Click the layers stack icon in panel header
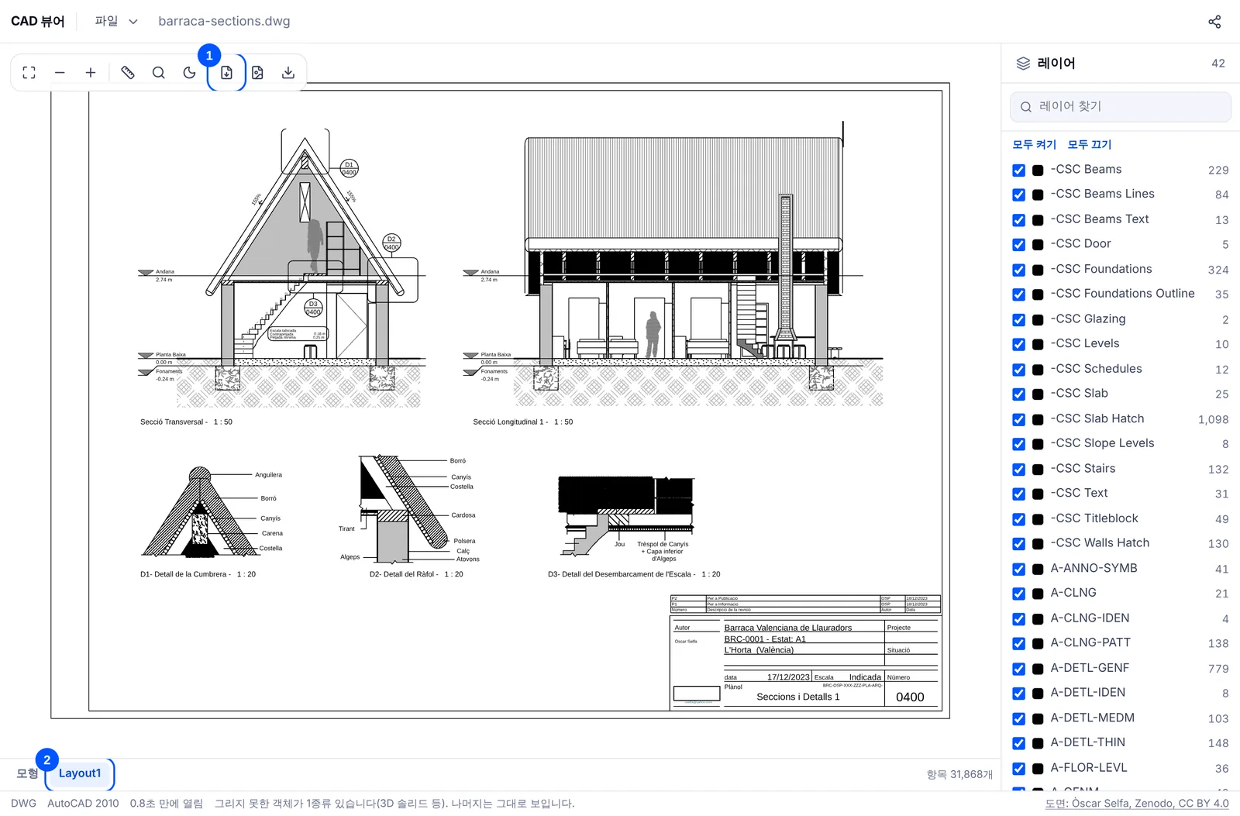1240x816 pixels. (1023, 64)
